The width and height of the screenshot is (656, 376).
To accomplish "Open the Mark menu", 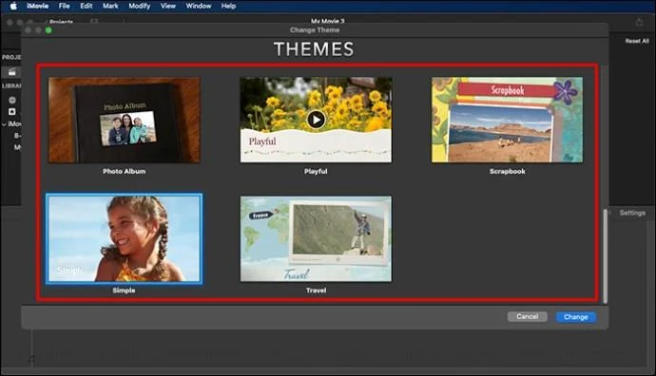I will [110, 6].
